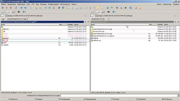Screen dimensions: 180x101
Task: Open the right panel drive dropdown
Action: click(96, 16)
